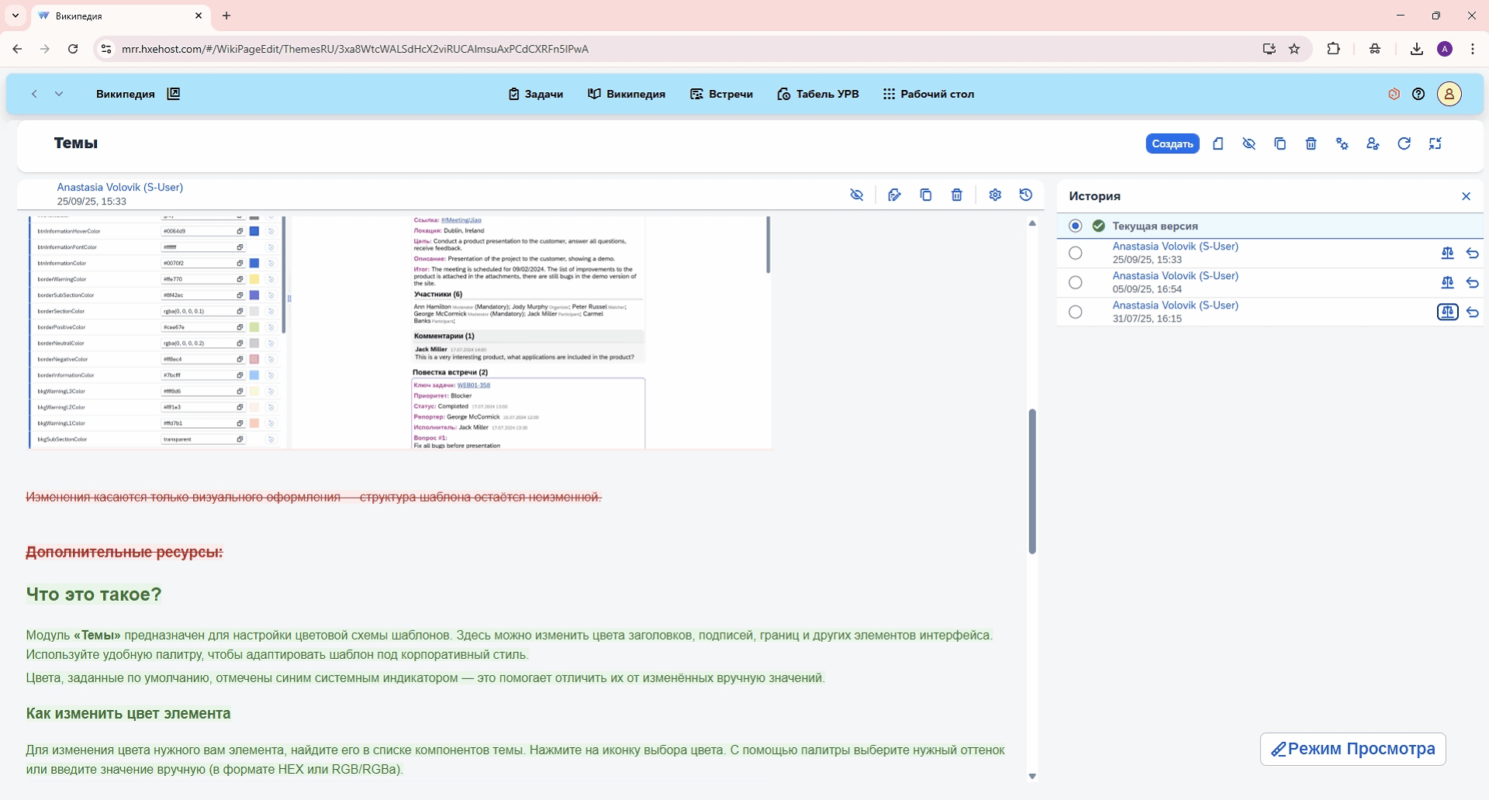Screen dimensions: 1489x800
Task: Select radio button for 31/07/25 16:15 version
Action: [1075, 312]
